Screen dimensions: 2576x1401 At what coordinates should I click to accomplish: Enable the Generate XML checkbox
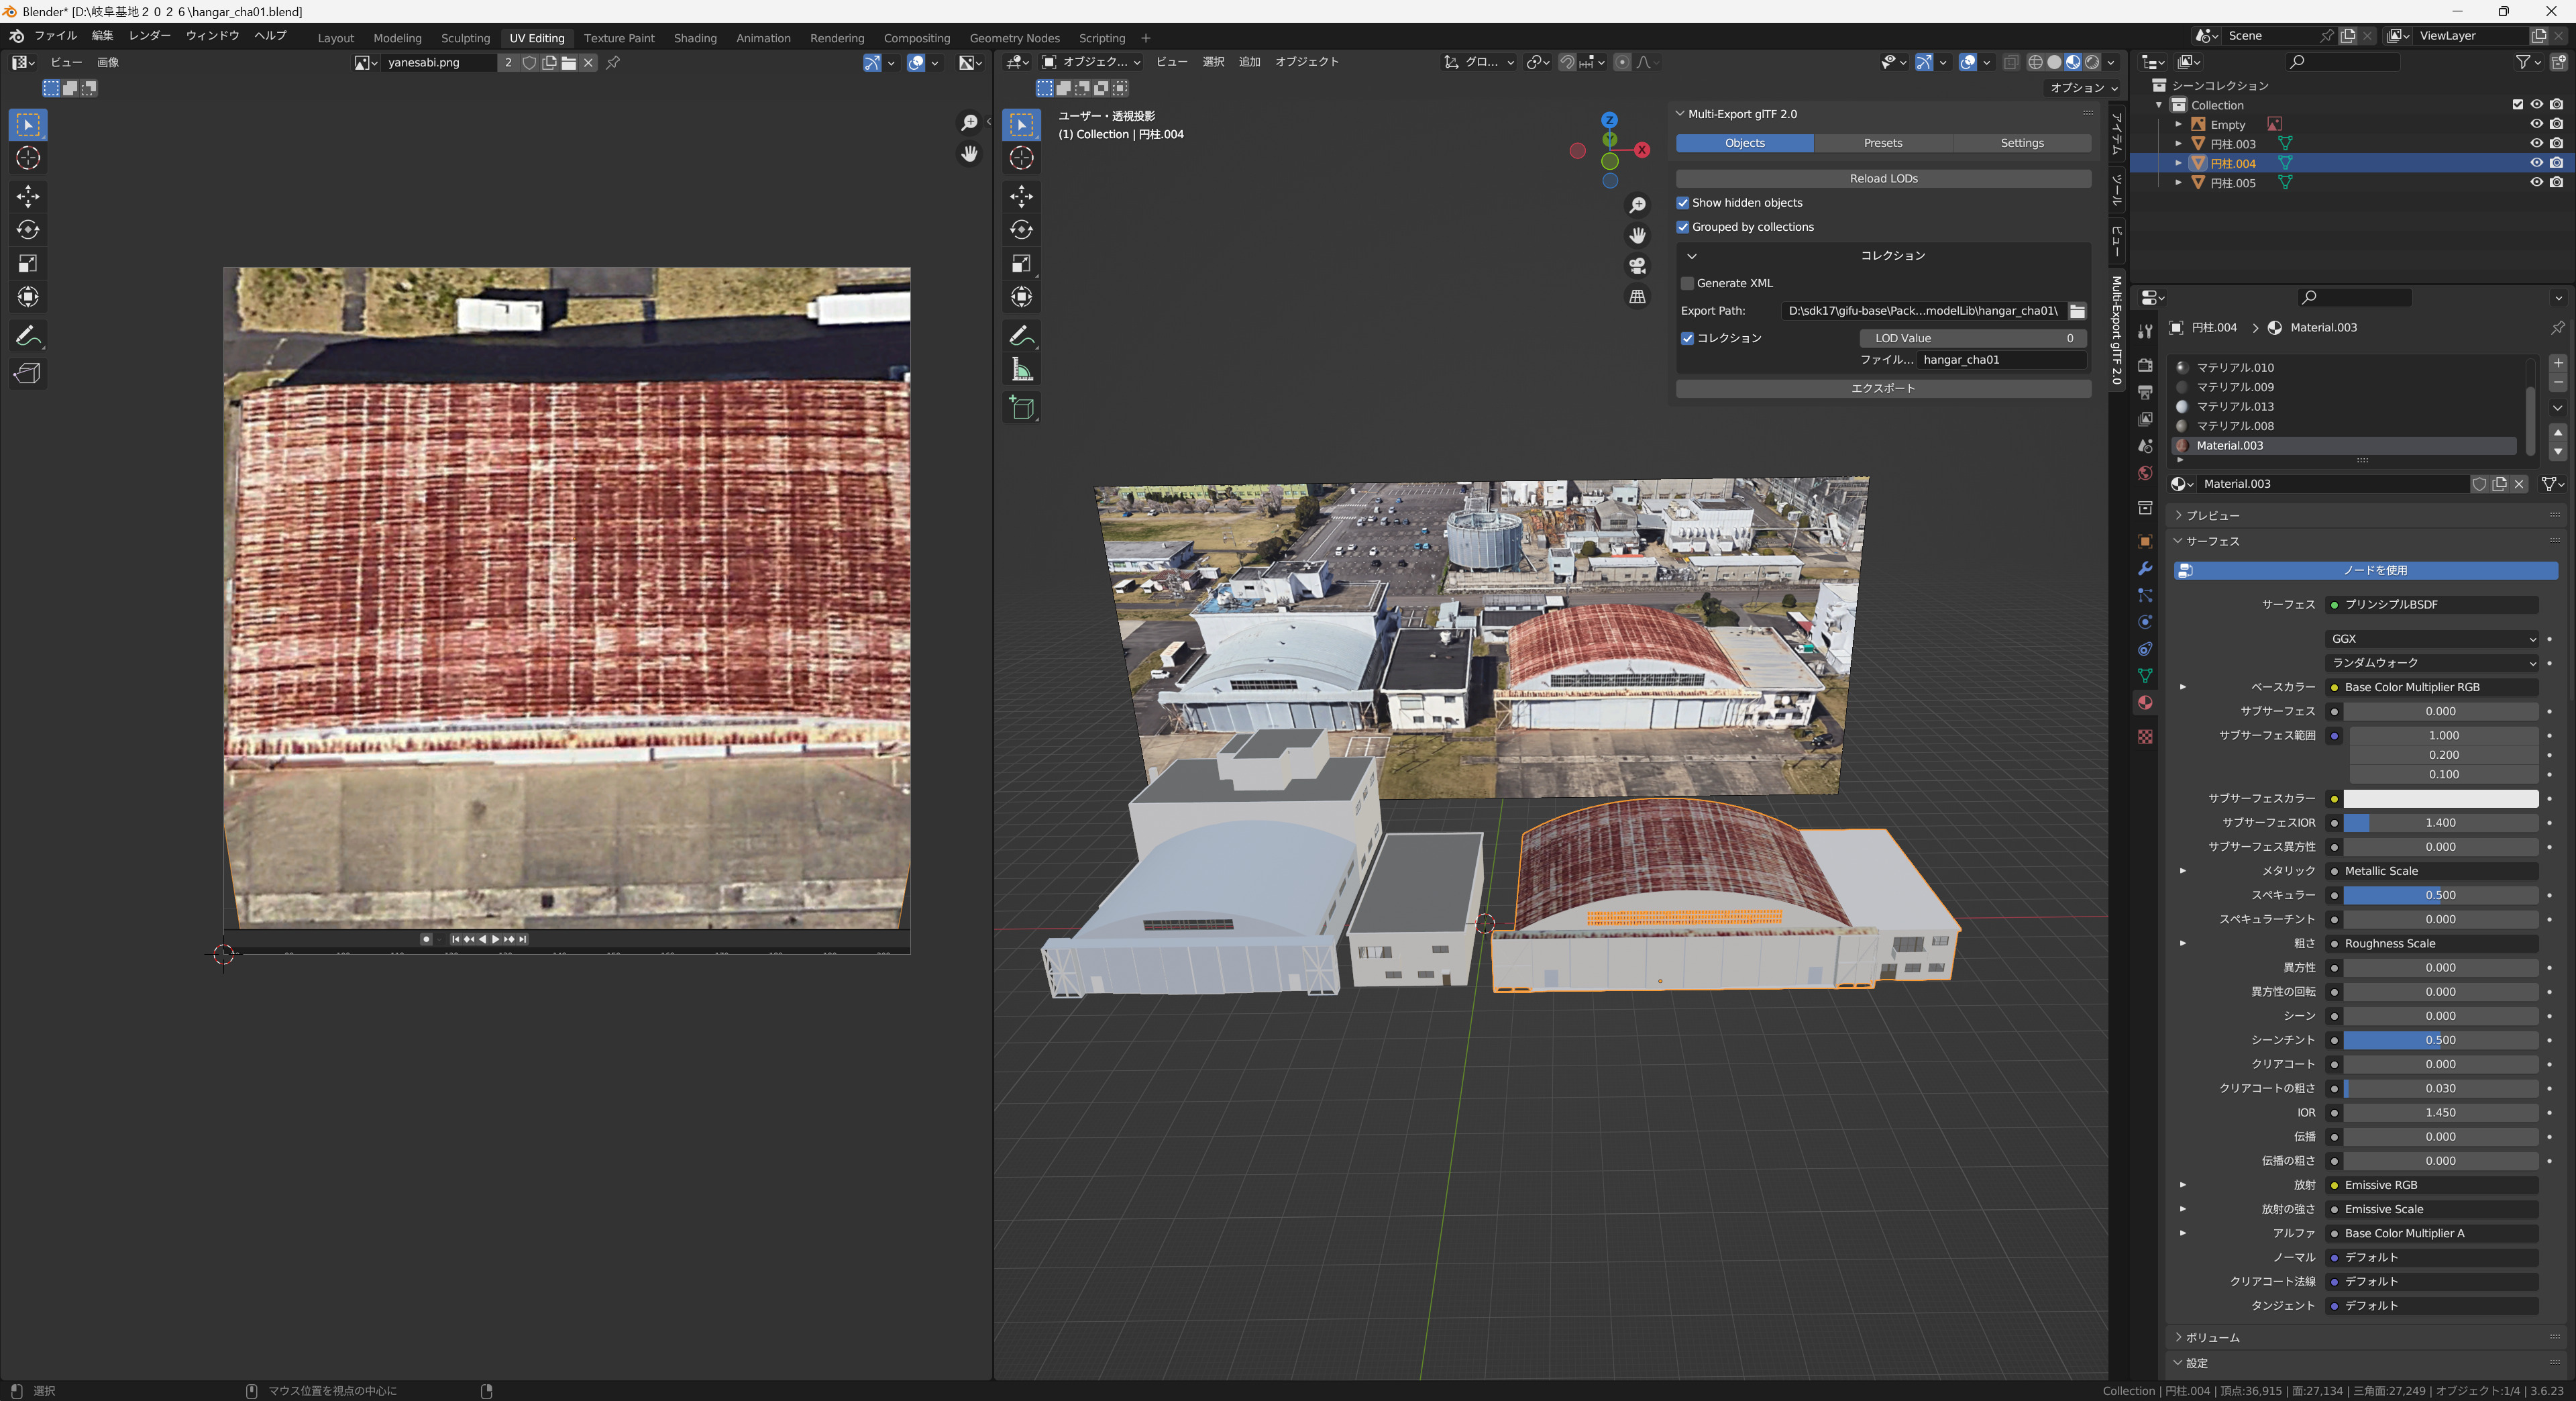pos(1688,283)
